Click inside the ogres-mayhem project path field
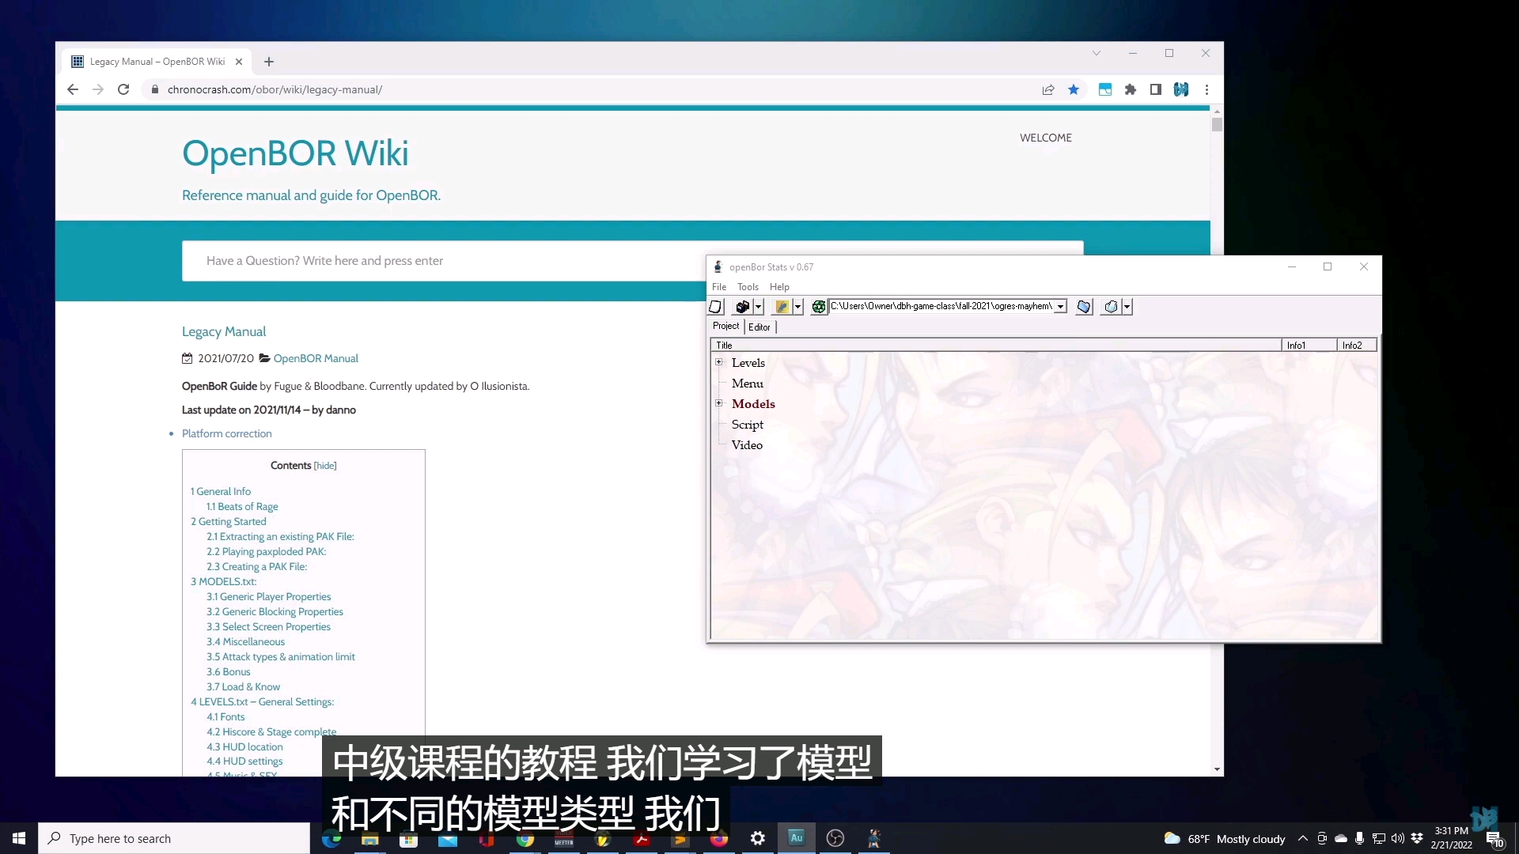Image resolution: width=1519 pixels, height=854 pixels. (x=941, y=307)
